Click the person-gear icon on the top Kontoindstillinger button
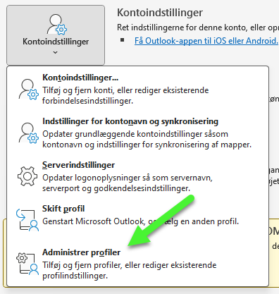Screen dimensions: 279x294 [x=56, y=25]
